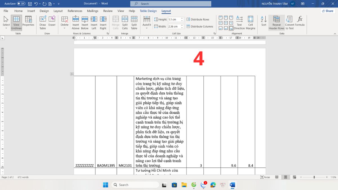Align cell text bottom left

point(221,28)
